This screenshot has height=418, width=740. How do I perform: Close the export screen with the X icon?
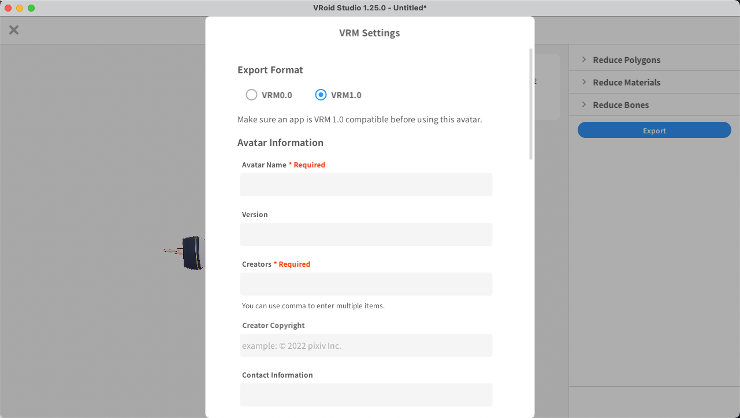(x=14, y=30)
